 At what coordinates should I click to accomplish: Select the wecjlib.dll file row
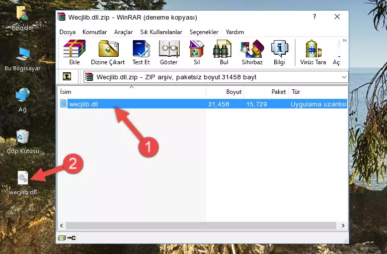click(x=203, y=104)
